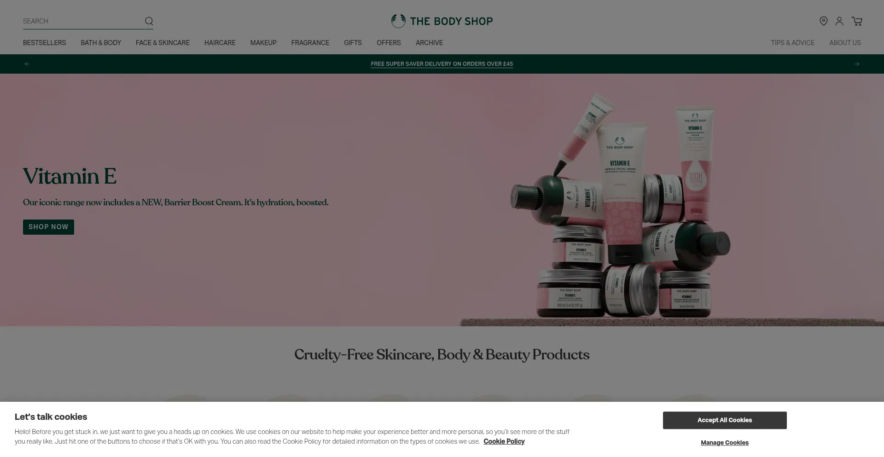Click the search magnifier icon

click(x=149, y=21)
